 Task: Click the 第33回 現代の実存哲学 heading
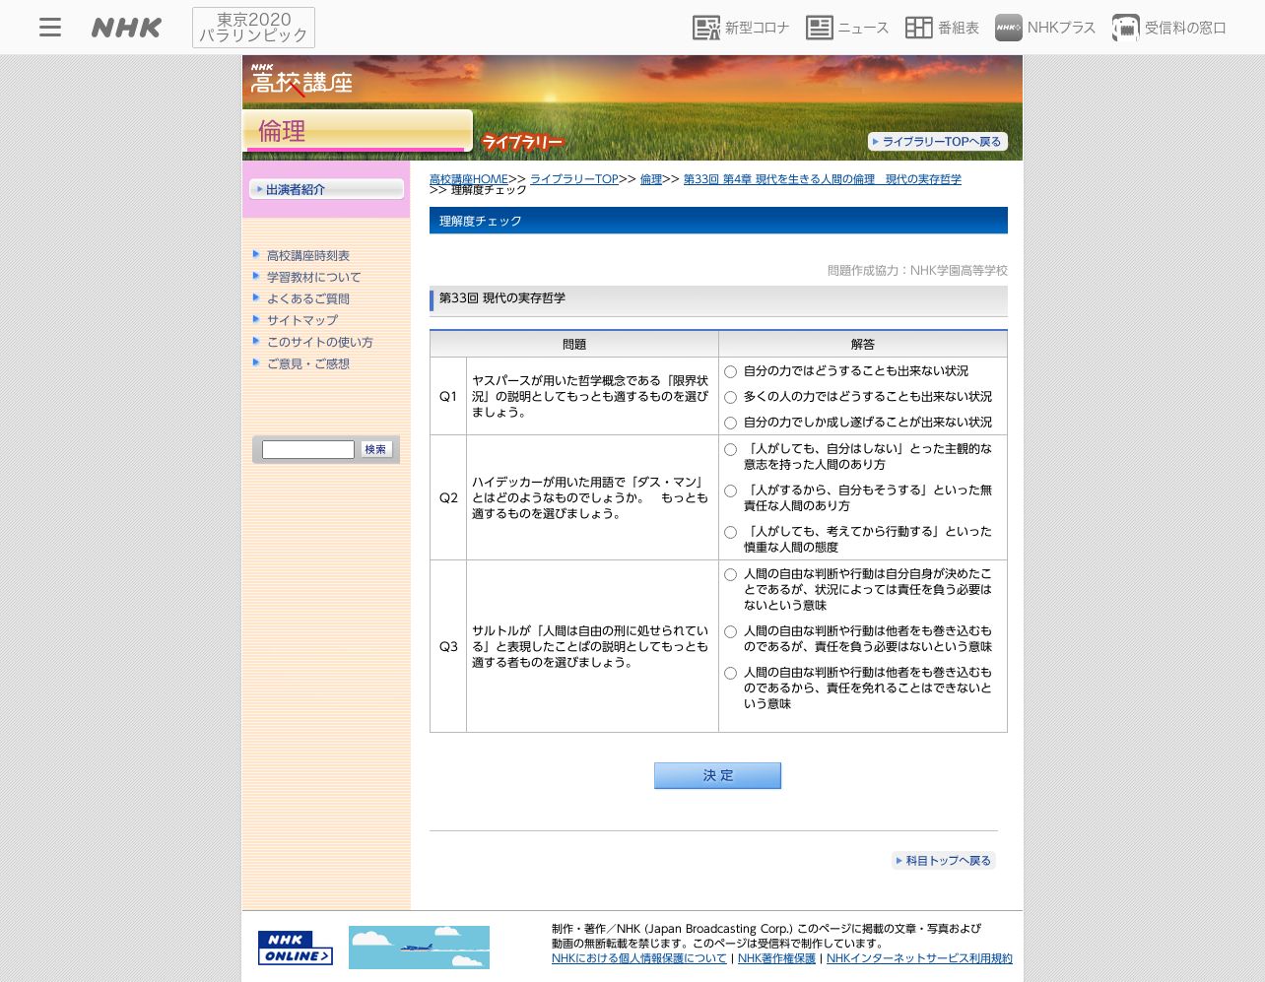pos(502,297)
